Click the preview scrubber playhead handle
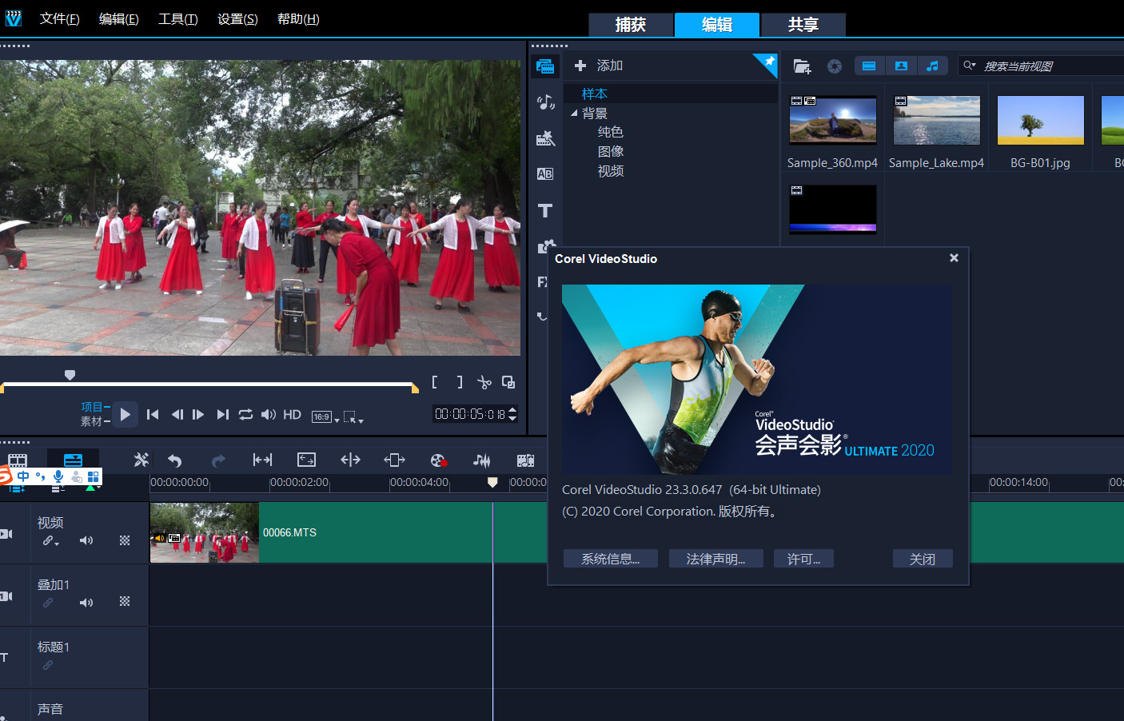 click(70, 375)
